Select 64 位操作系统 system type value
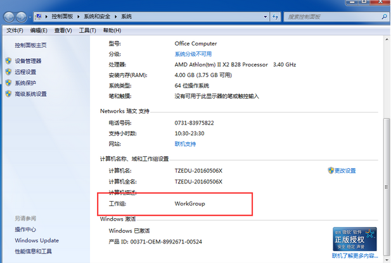This screenshot has width=391, height=263. pos(192,85)
